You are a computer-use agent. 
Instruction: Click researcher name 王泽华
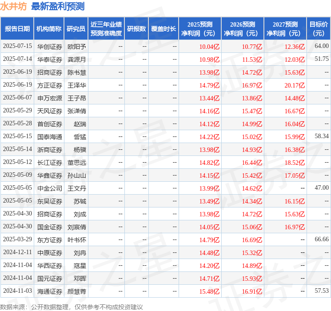(x=76, y=85)
